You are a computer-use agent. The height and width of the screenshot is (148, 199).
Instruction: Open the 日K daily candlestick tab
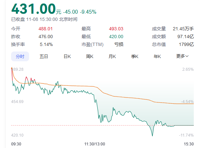[x=67, y=56]
